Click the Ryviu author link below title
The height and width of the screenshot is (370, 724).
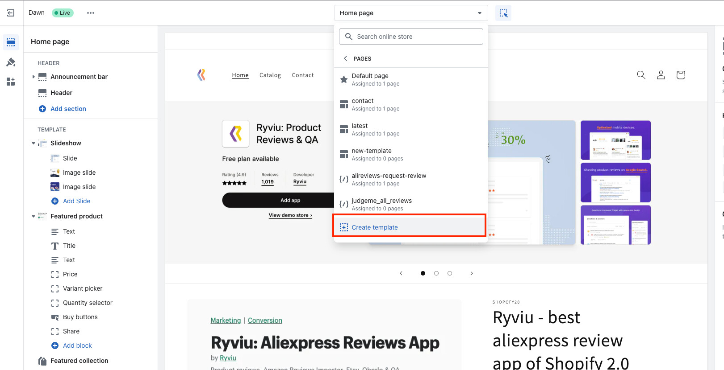pos(228,358)
